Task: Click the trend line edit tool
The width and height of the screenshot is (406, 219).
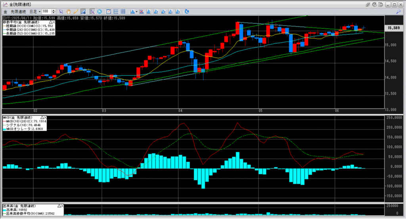Action: point(83,11)
